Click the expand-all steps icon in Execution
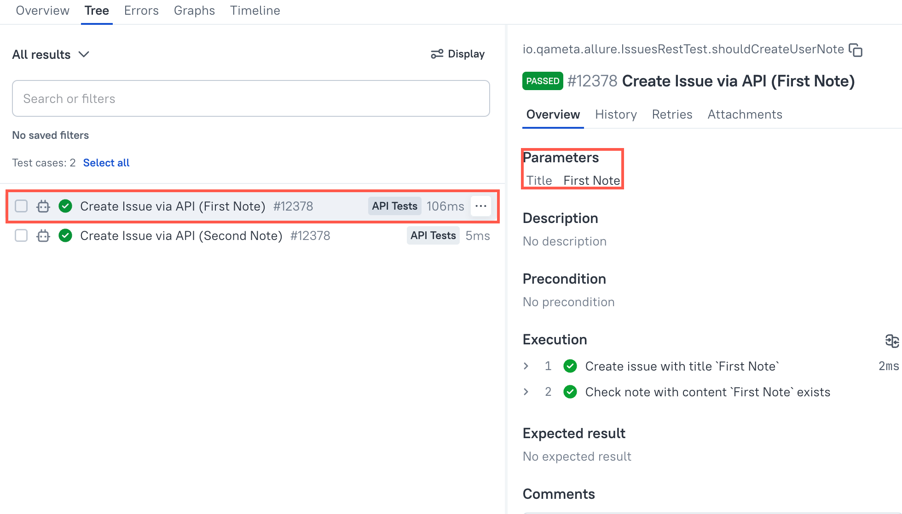 click(891, 341)
